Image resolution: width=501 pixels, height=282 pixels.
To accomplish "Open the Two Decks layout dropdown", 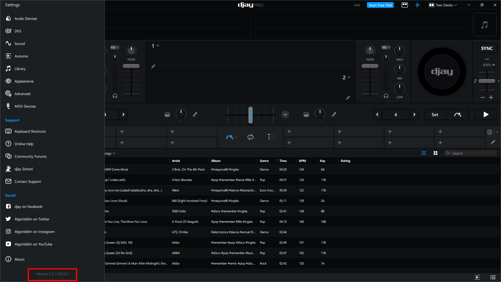I will [443, 5].
